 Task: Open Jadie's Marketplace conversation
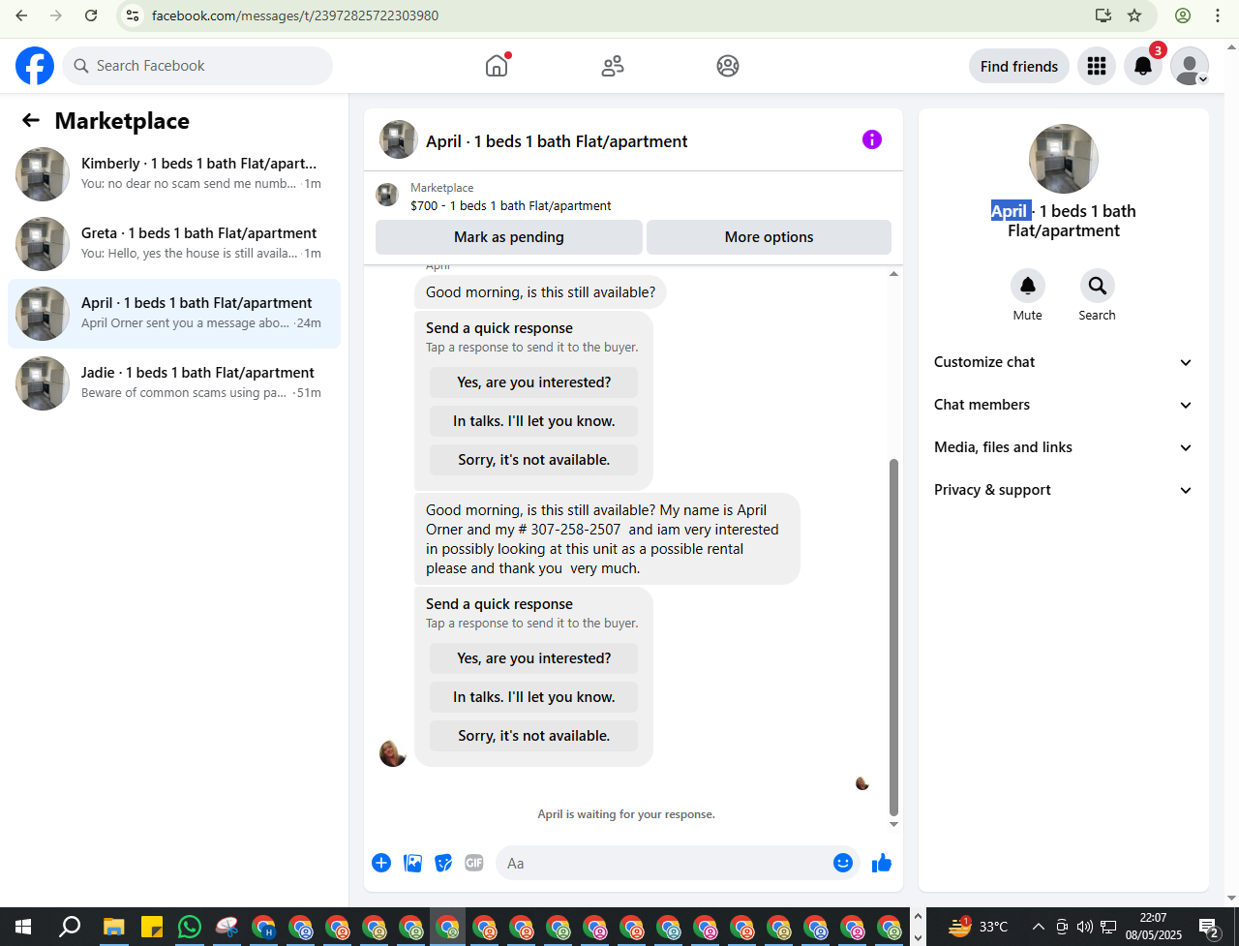tap(174, 383)
